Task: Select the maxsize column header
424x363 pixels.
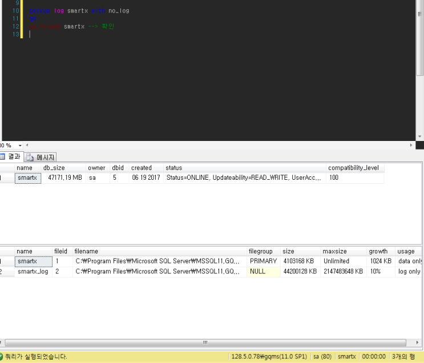Action: click(344, 251)
